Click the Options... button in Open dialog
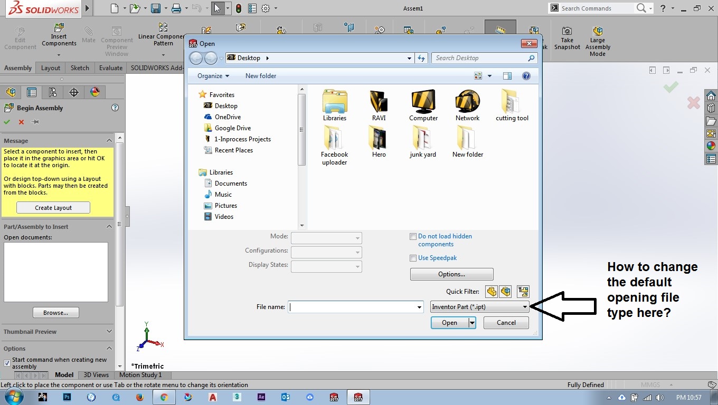Viewport: 718px width, 405px height. coord(451,274)
